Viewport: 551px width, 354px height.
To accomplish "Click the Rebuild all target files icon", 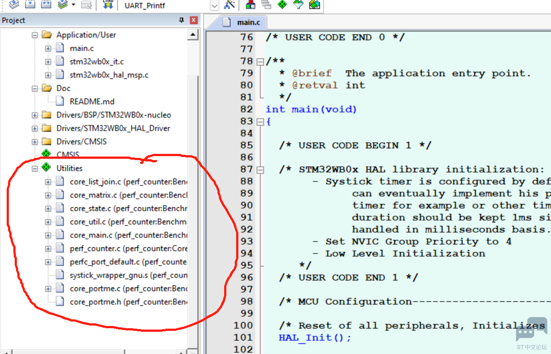I will click(x=46, y=5).
